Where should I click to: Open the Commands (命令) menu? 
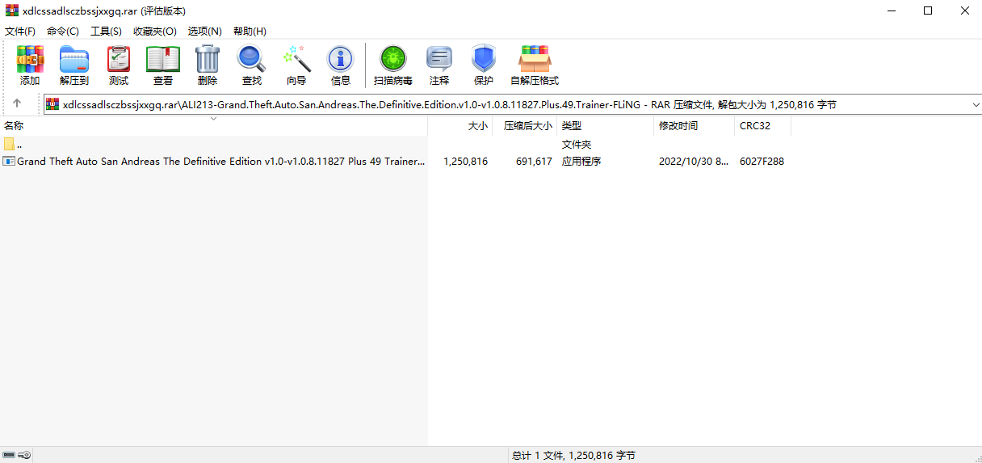(x=63, y=31)
